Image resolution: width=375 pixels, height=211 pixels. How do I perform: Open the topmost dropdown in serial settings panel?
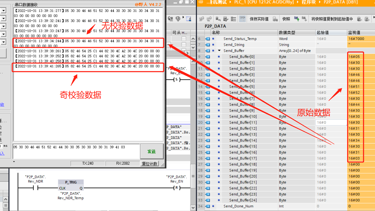coord(4,11)
